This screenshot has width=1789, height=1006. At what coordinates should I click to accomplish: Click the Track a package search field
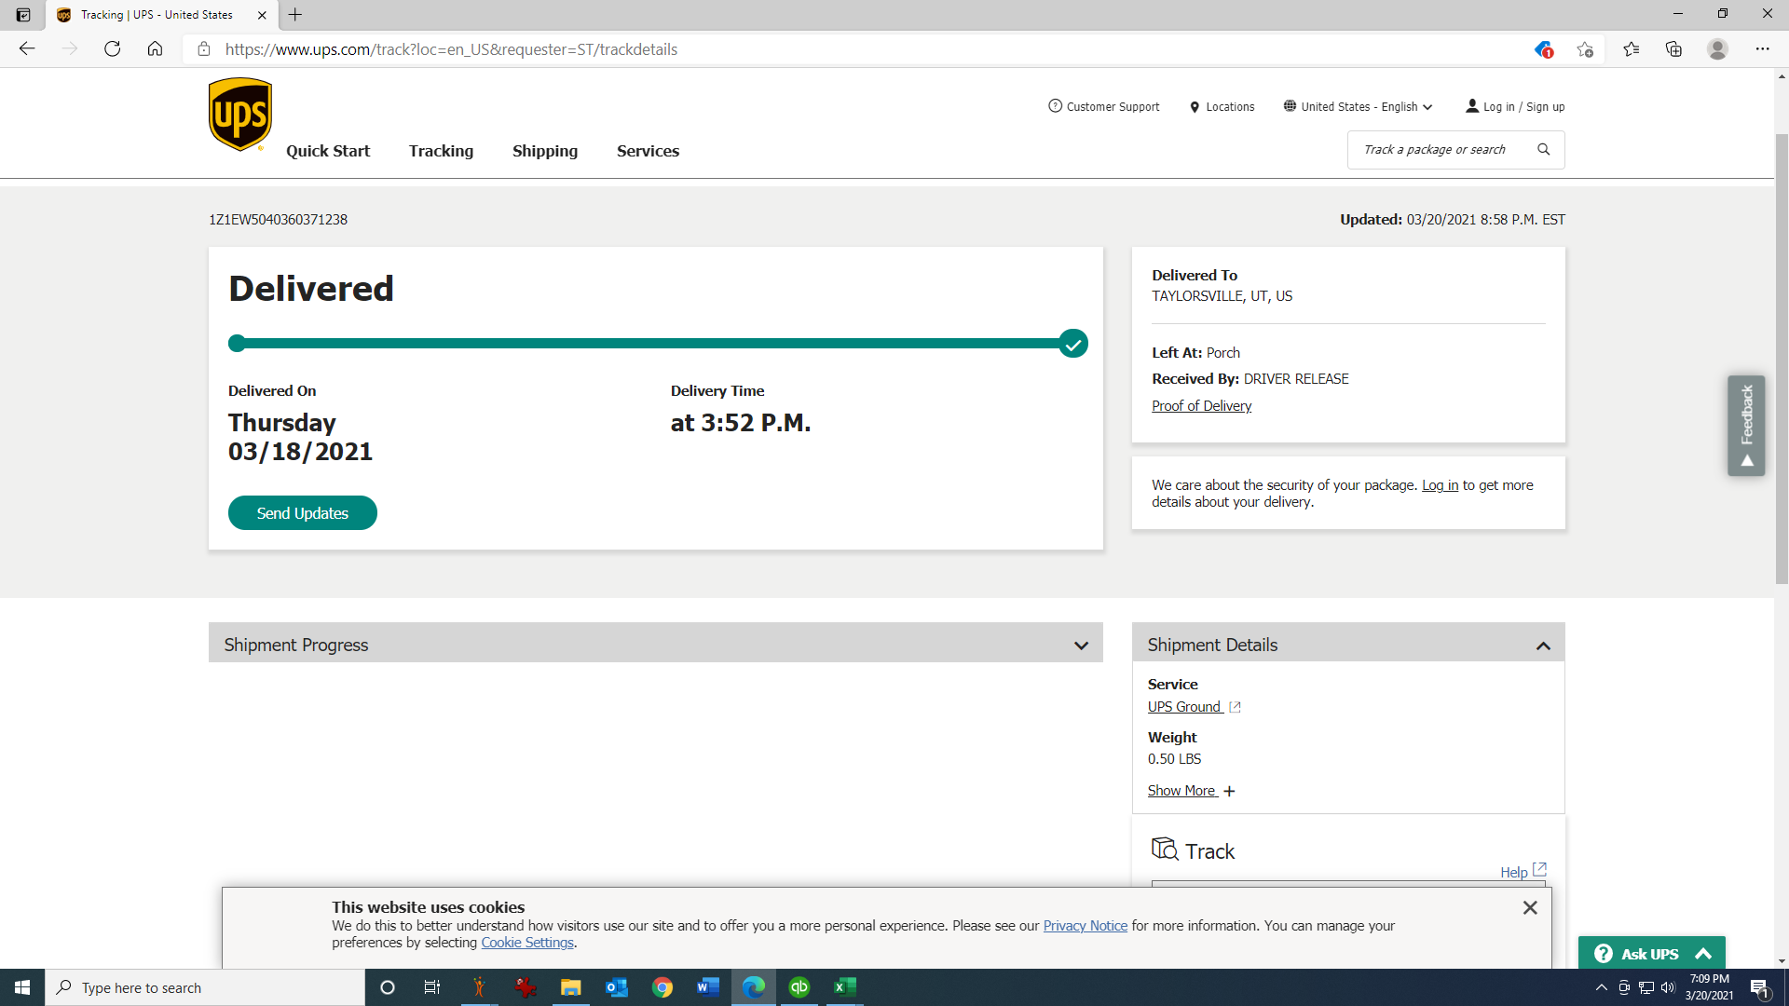tap(1435, 149)
